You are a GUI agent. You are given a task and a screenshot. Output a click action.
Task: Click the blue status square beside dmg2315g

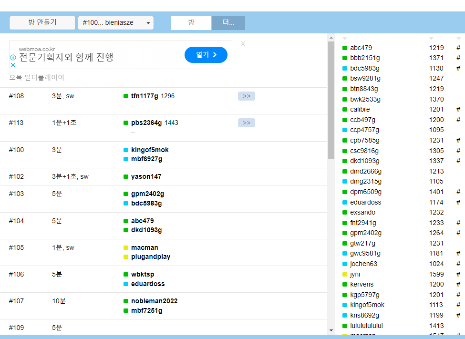pyautogui.click(x=345, y=182)
